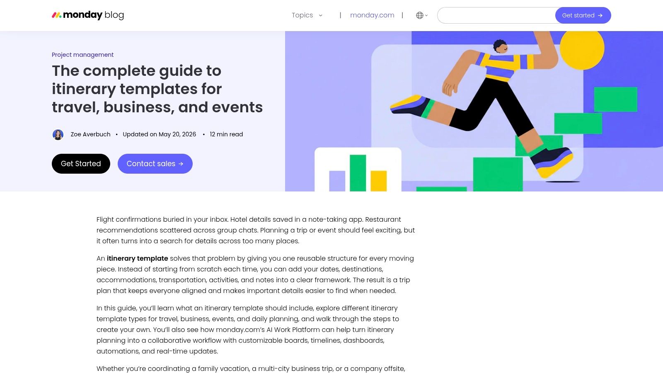
Task: Open the Project management category link
Action: [82, 55]
